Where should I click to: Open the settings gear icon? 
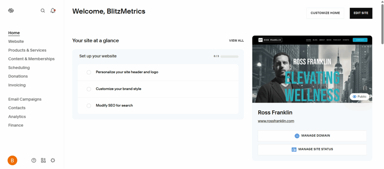point(53,160)
